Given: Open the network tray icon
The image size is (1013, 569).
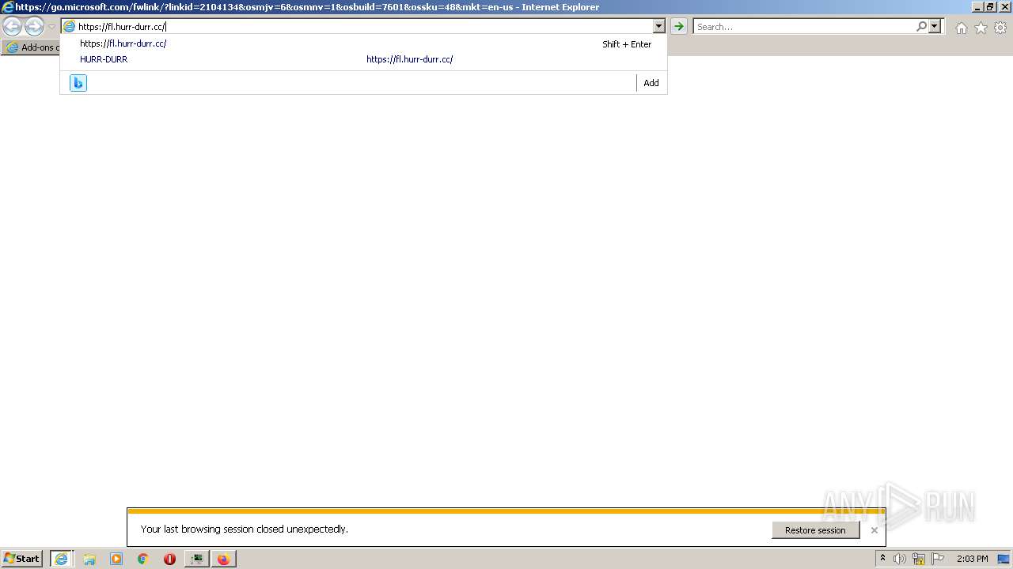Looking at the screenshot, I should [919, 559].
